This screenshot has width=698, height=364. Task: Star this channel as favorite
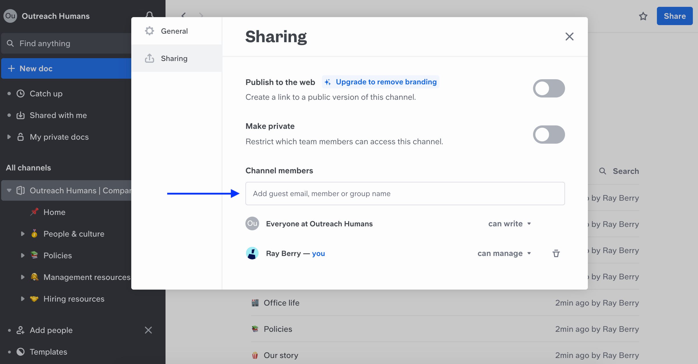pos(643,16)
